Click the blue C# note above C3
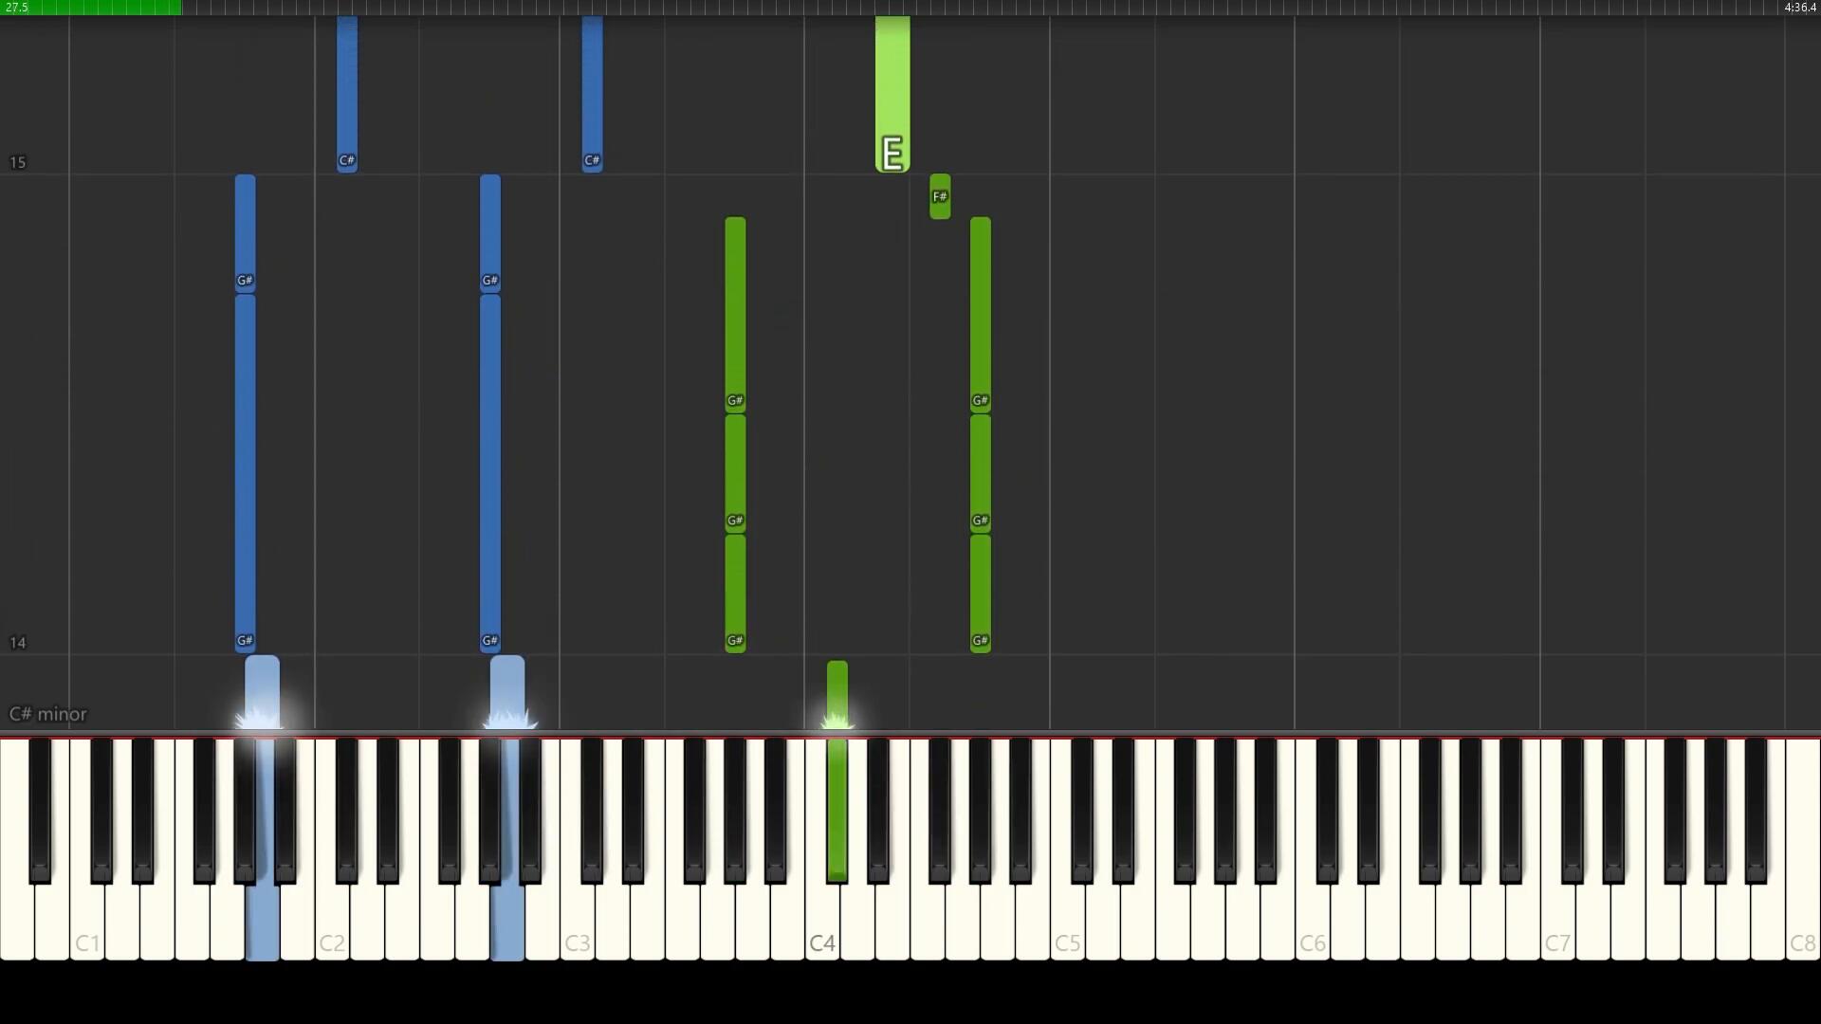Image resolution: width=1821 pixels, height=1024 pixels. 592,94
